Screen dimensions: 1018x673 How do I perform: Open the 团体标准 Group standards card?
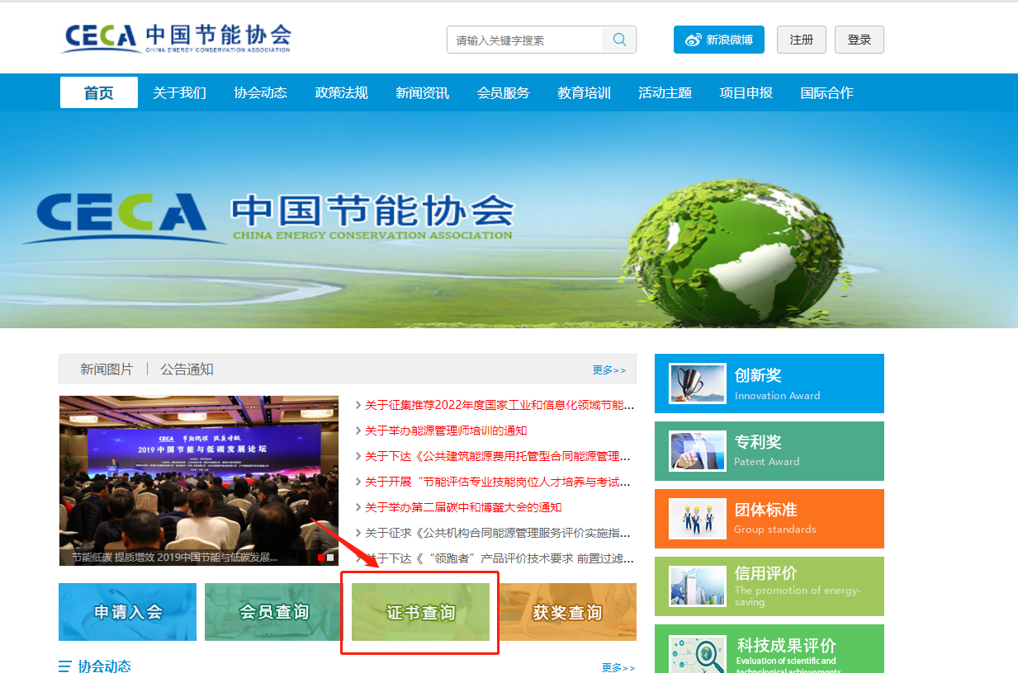[769, 519]
